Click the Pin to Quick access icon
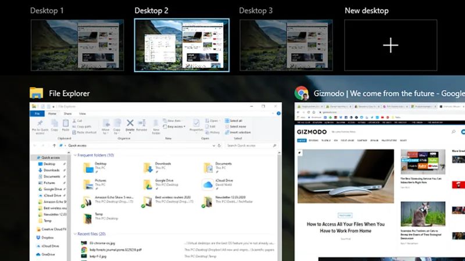 (40, 123)
